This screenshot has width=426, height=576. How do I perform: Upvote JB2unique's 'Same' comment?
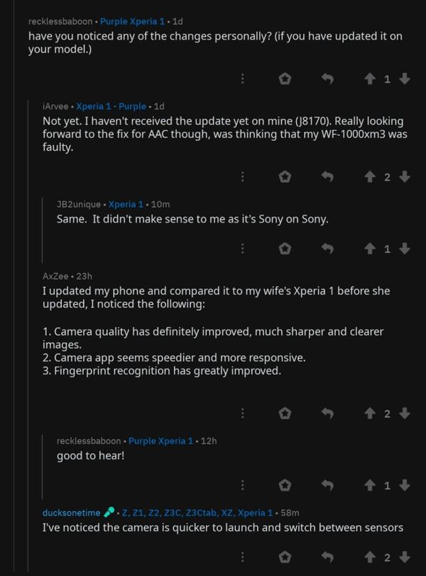pos(369,248)
